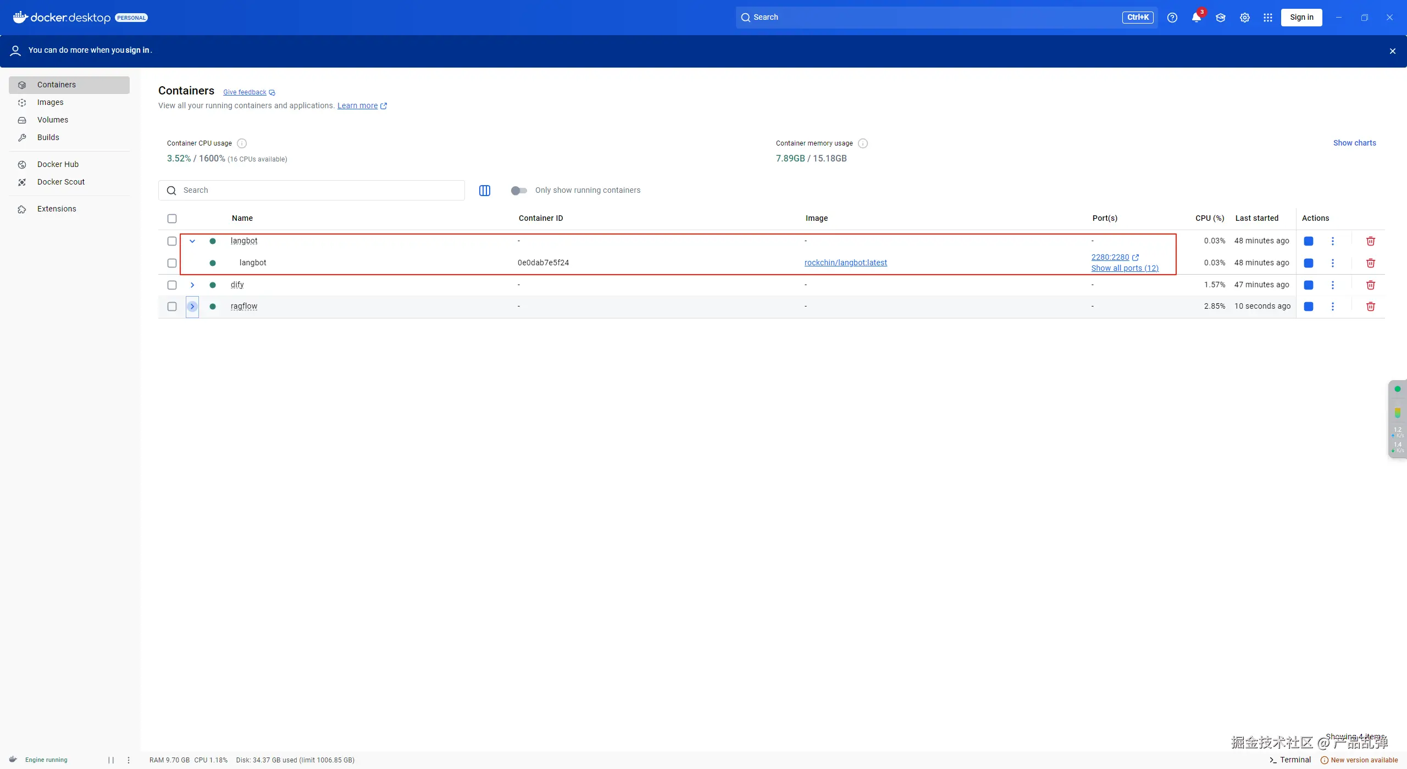
Task: Click the Learning center graduation cap icon
Action: 1221,18
